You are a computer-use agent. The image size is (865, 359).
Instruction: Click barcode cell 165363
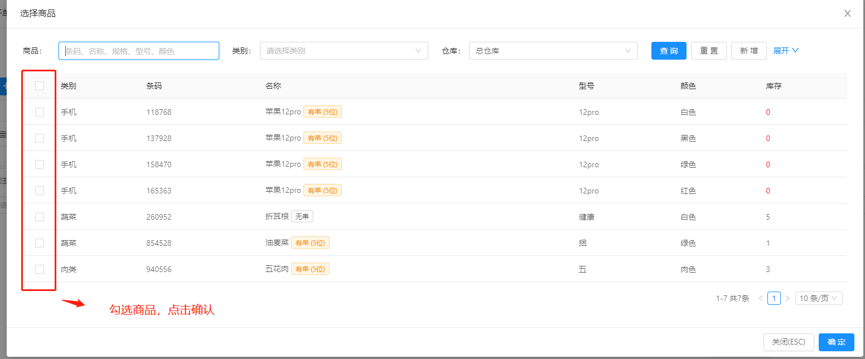point(159,191)
